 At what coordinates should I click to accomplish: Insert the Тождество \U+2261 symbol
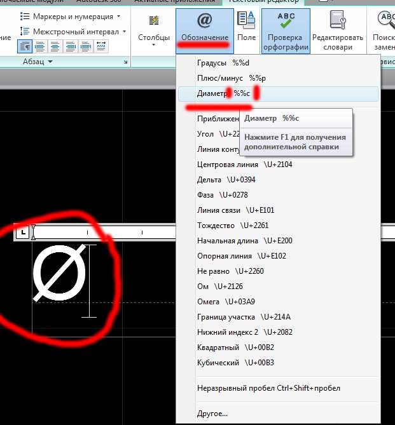(278, 226)
